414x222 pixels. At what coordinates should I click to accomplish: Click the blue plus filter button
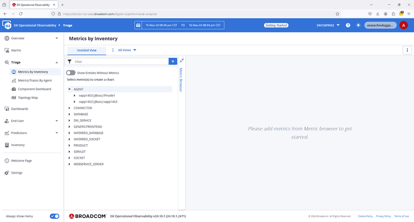[173, 61]
